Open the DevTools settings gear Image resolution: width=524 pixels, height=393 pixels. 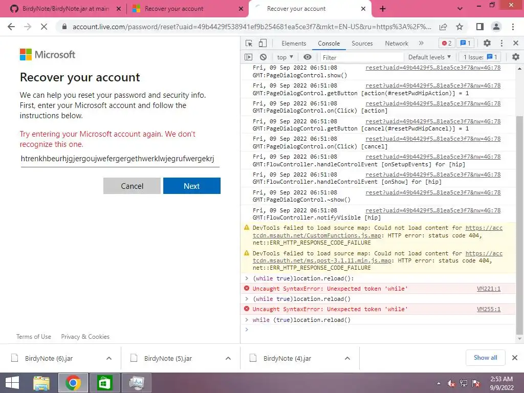(x=487, y=43)
